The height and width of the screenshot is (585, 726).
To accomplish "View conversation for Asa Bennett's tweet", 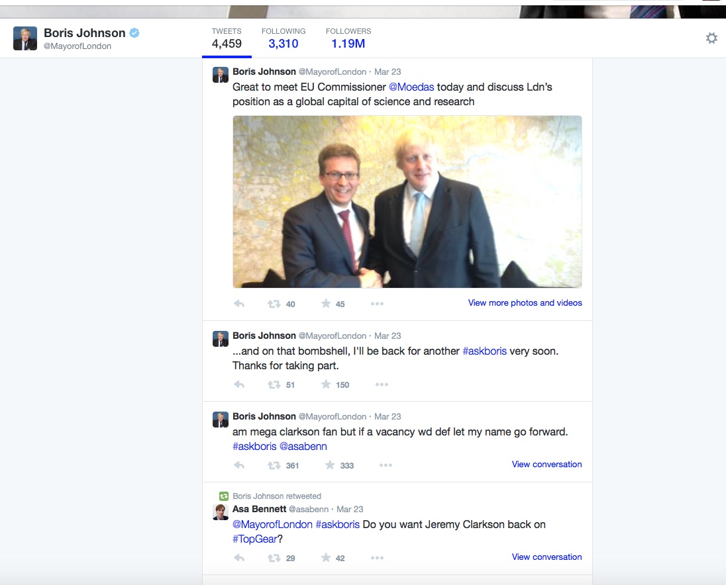I will 546,557.
